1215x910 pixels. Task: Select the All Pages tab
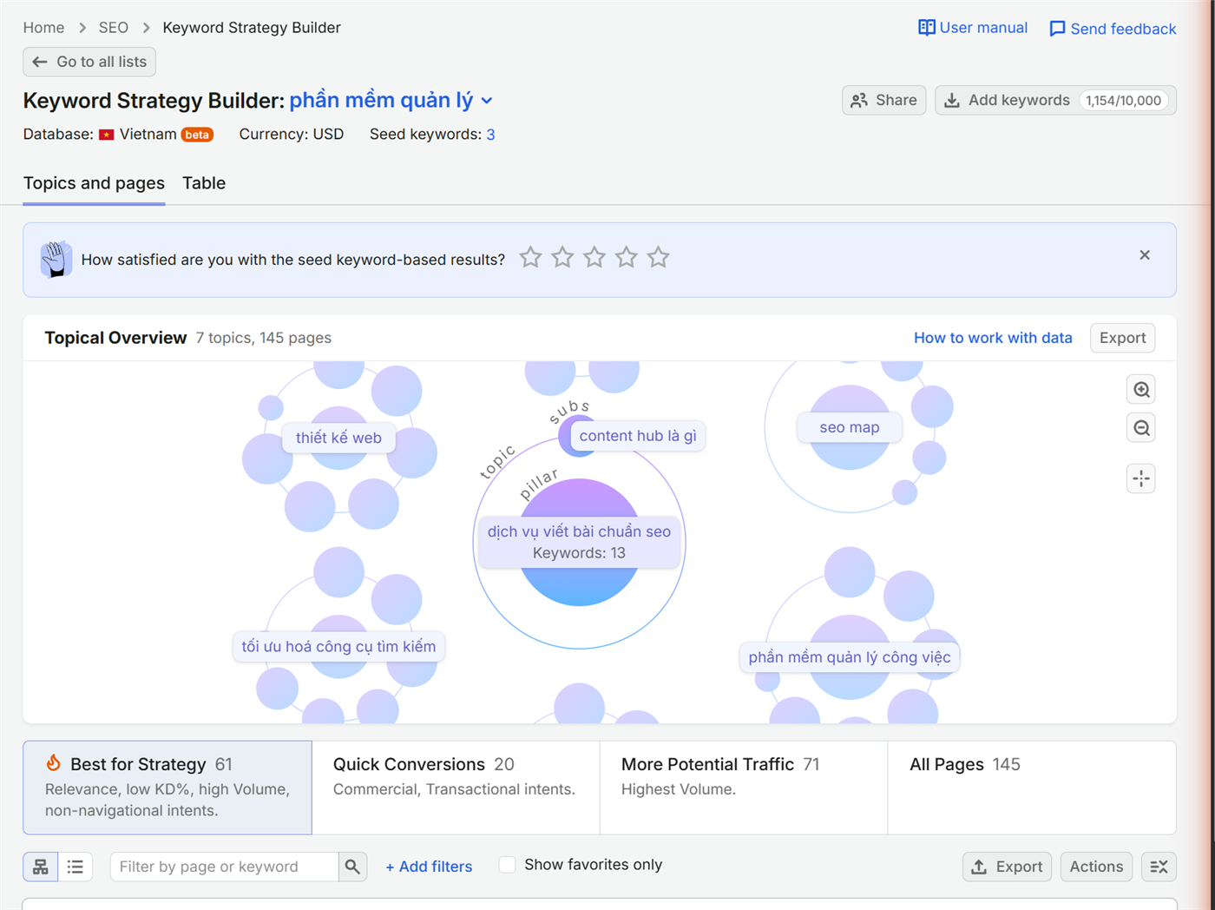tap(1032, 788)
